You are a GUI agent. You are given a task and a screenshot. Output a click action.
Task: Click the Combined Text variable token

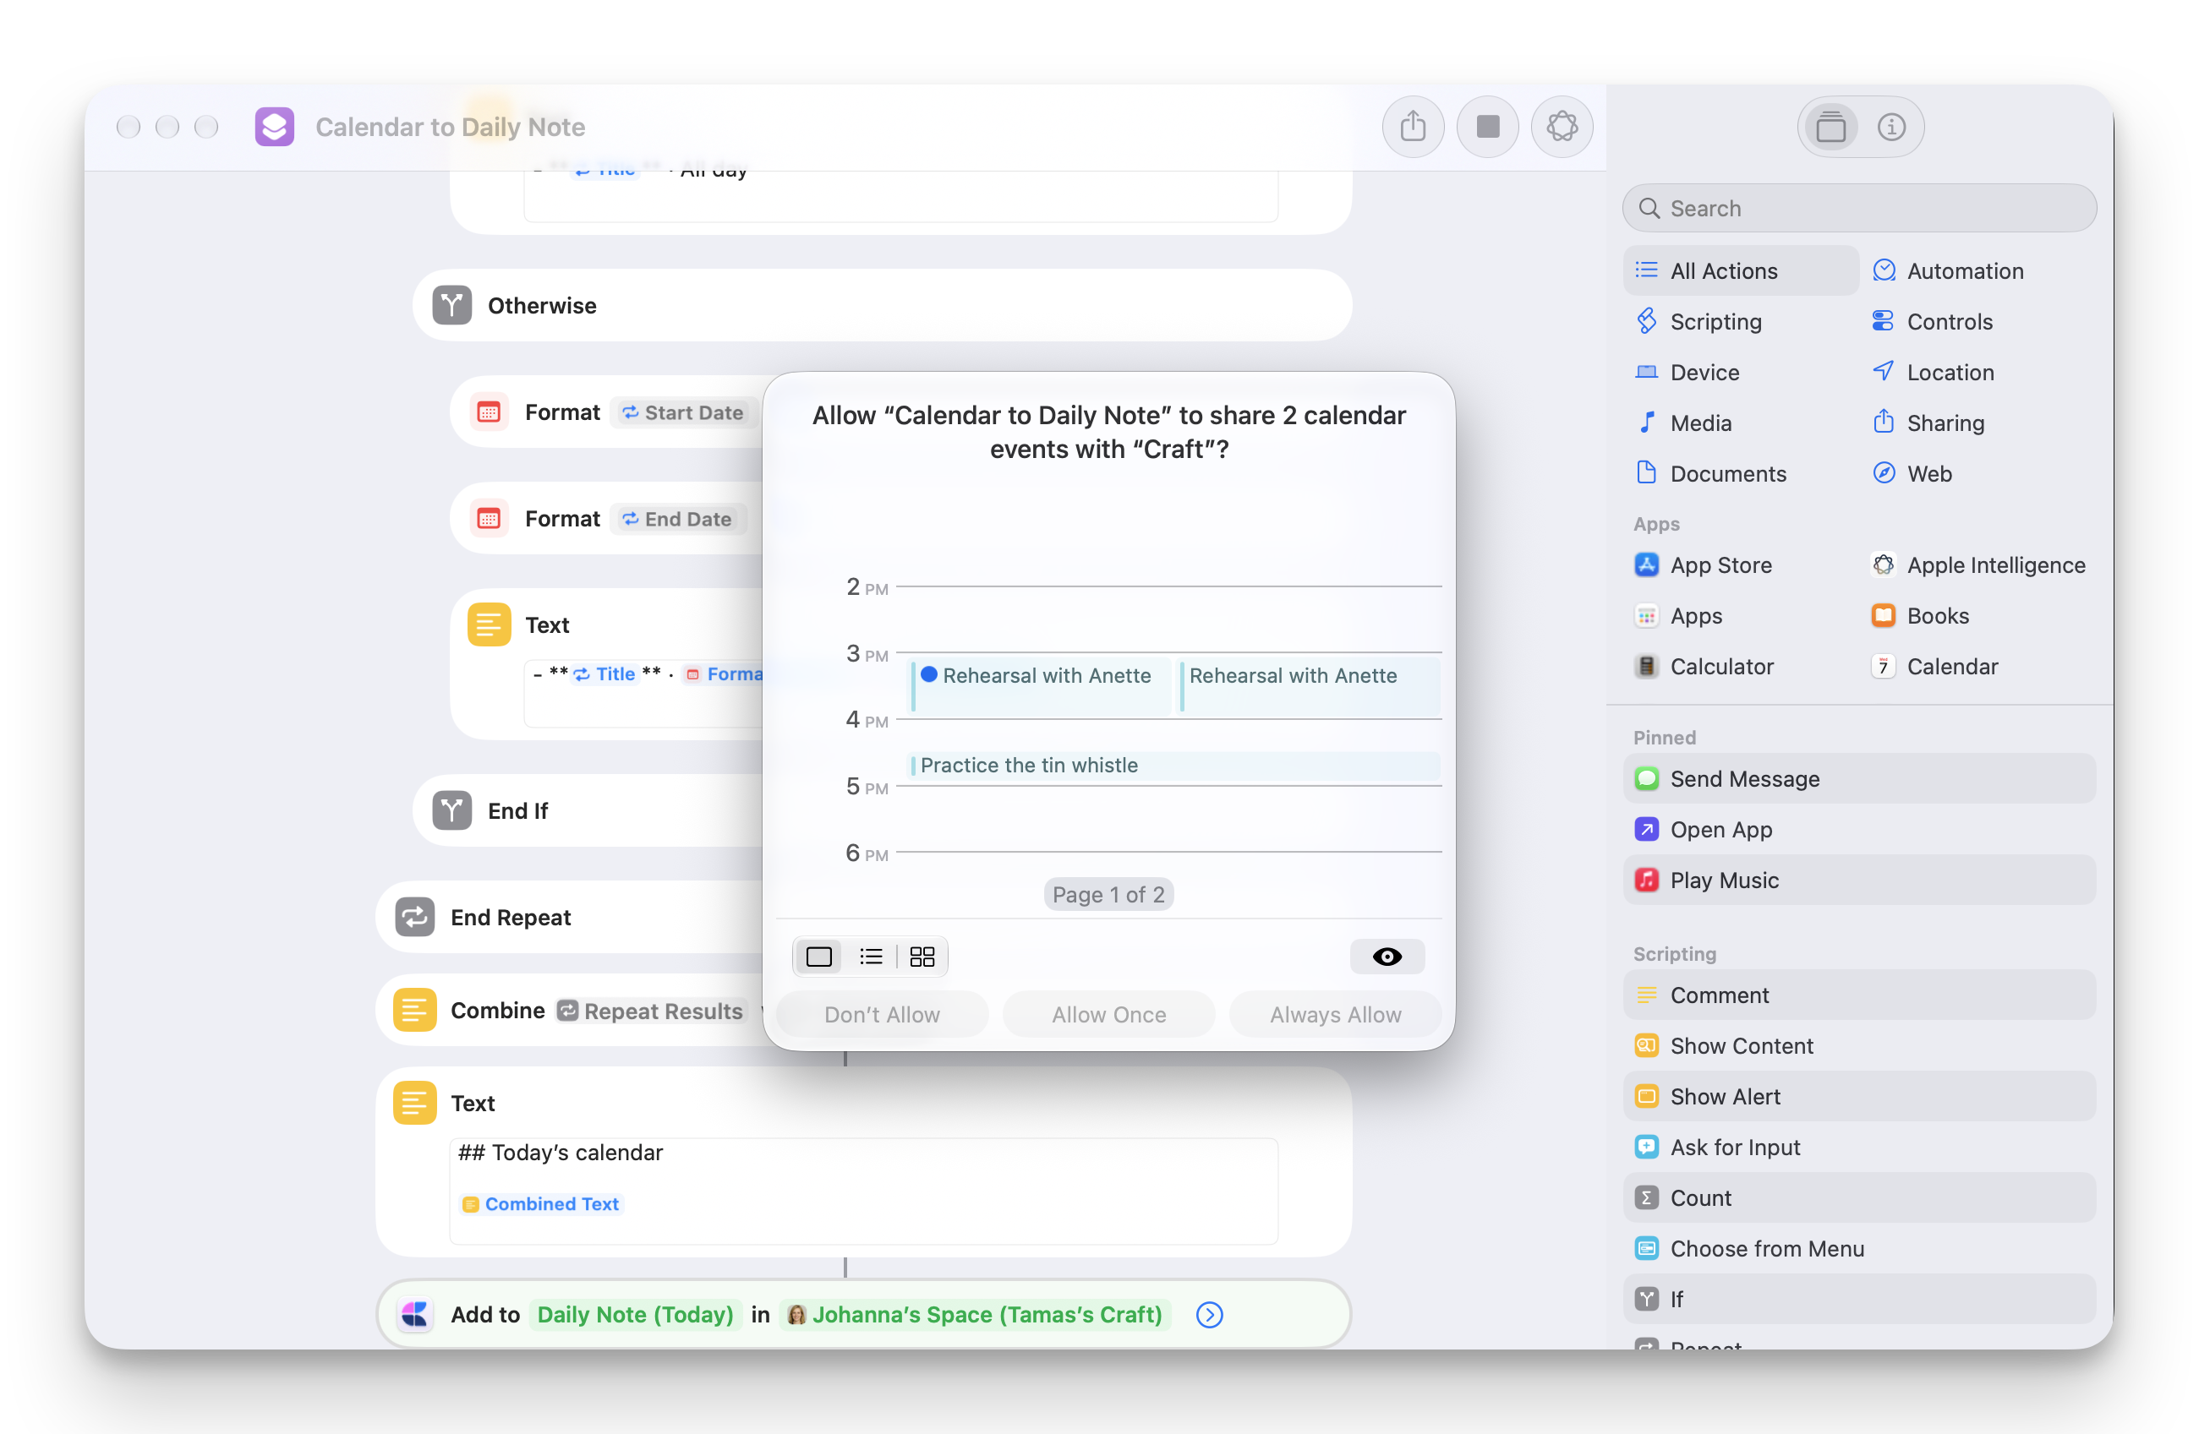(x=541, y=1204)
